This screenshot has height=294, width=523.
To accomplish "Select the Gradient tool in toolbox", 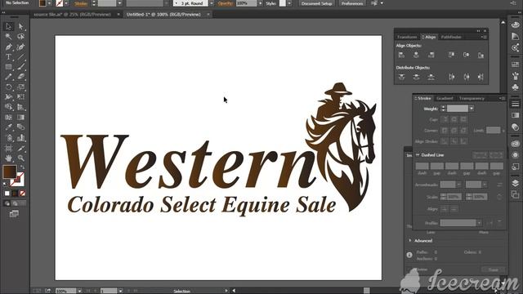I will pos(21,118).
